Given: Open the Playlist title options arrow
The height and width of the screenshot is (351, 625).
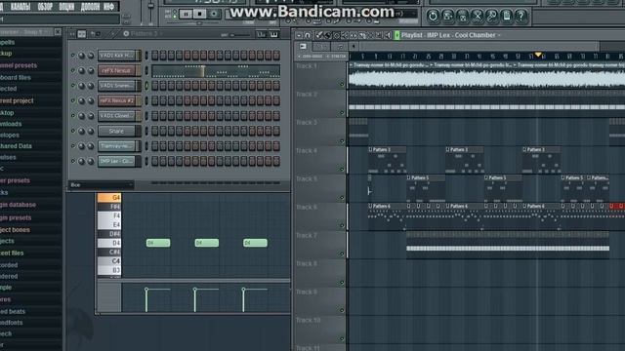Looking at the screenshot, I should [x=499, y=35].
